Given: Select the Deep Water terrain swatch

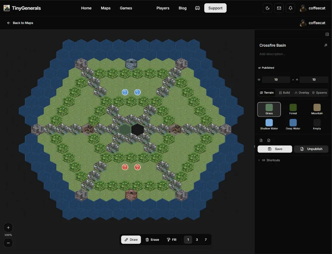Looking at the screenshot, I should tap(293, 123).
